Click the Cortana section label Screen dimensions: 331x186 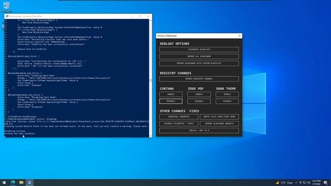coord(167,88)
